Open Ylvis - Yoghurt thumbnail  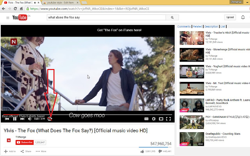[x=192, y=72]
